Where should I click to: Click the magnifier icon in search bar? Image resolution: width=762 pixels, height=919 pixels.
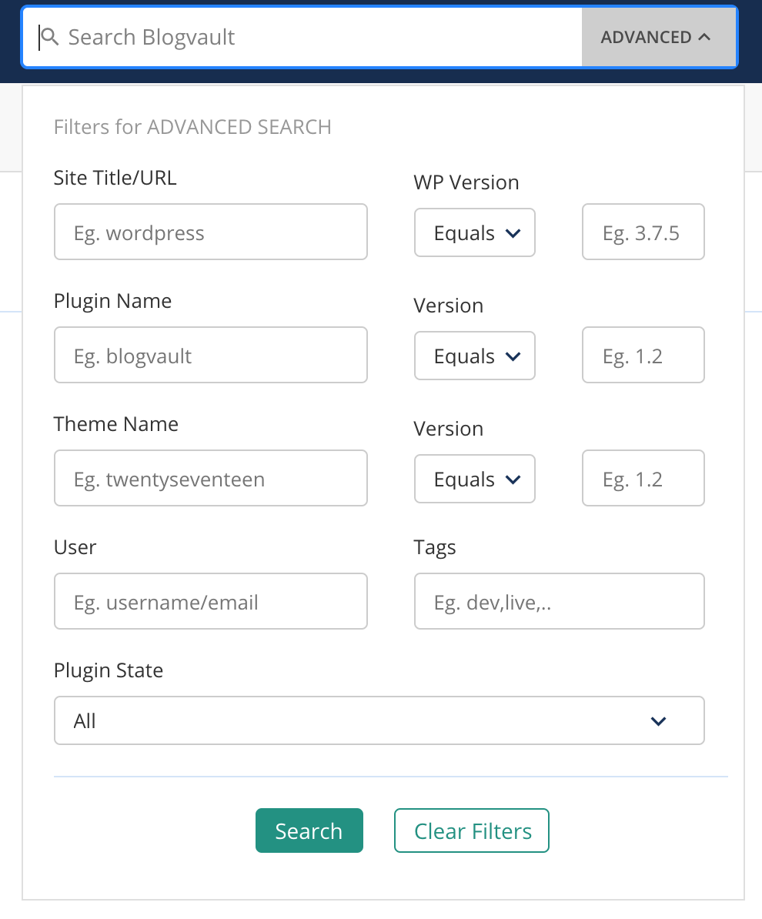point(50,37)
